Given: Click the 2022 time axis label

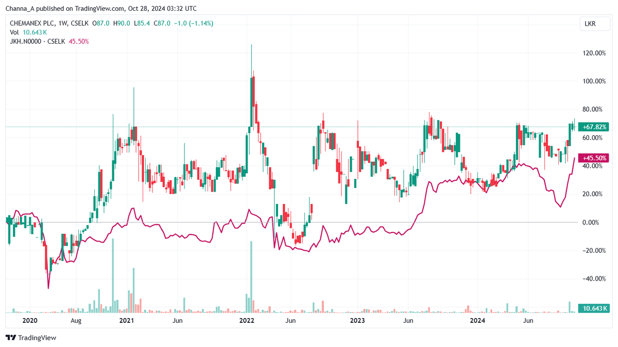Looking at the screenshot, I should 247,321.
